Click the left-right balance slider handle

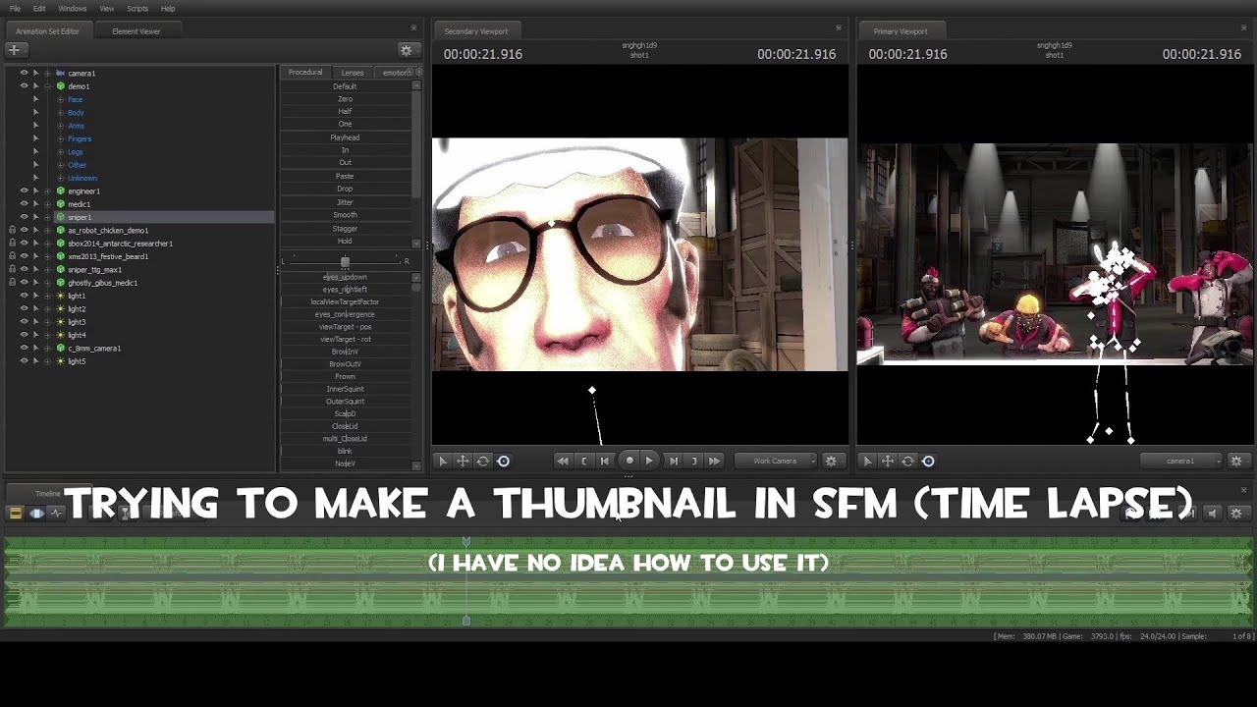point(345,262)
